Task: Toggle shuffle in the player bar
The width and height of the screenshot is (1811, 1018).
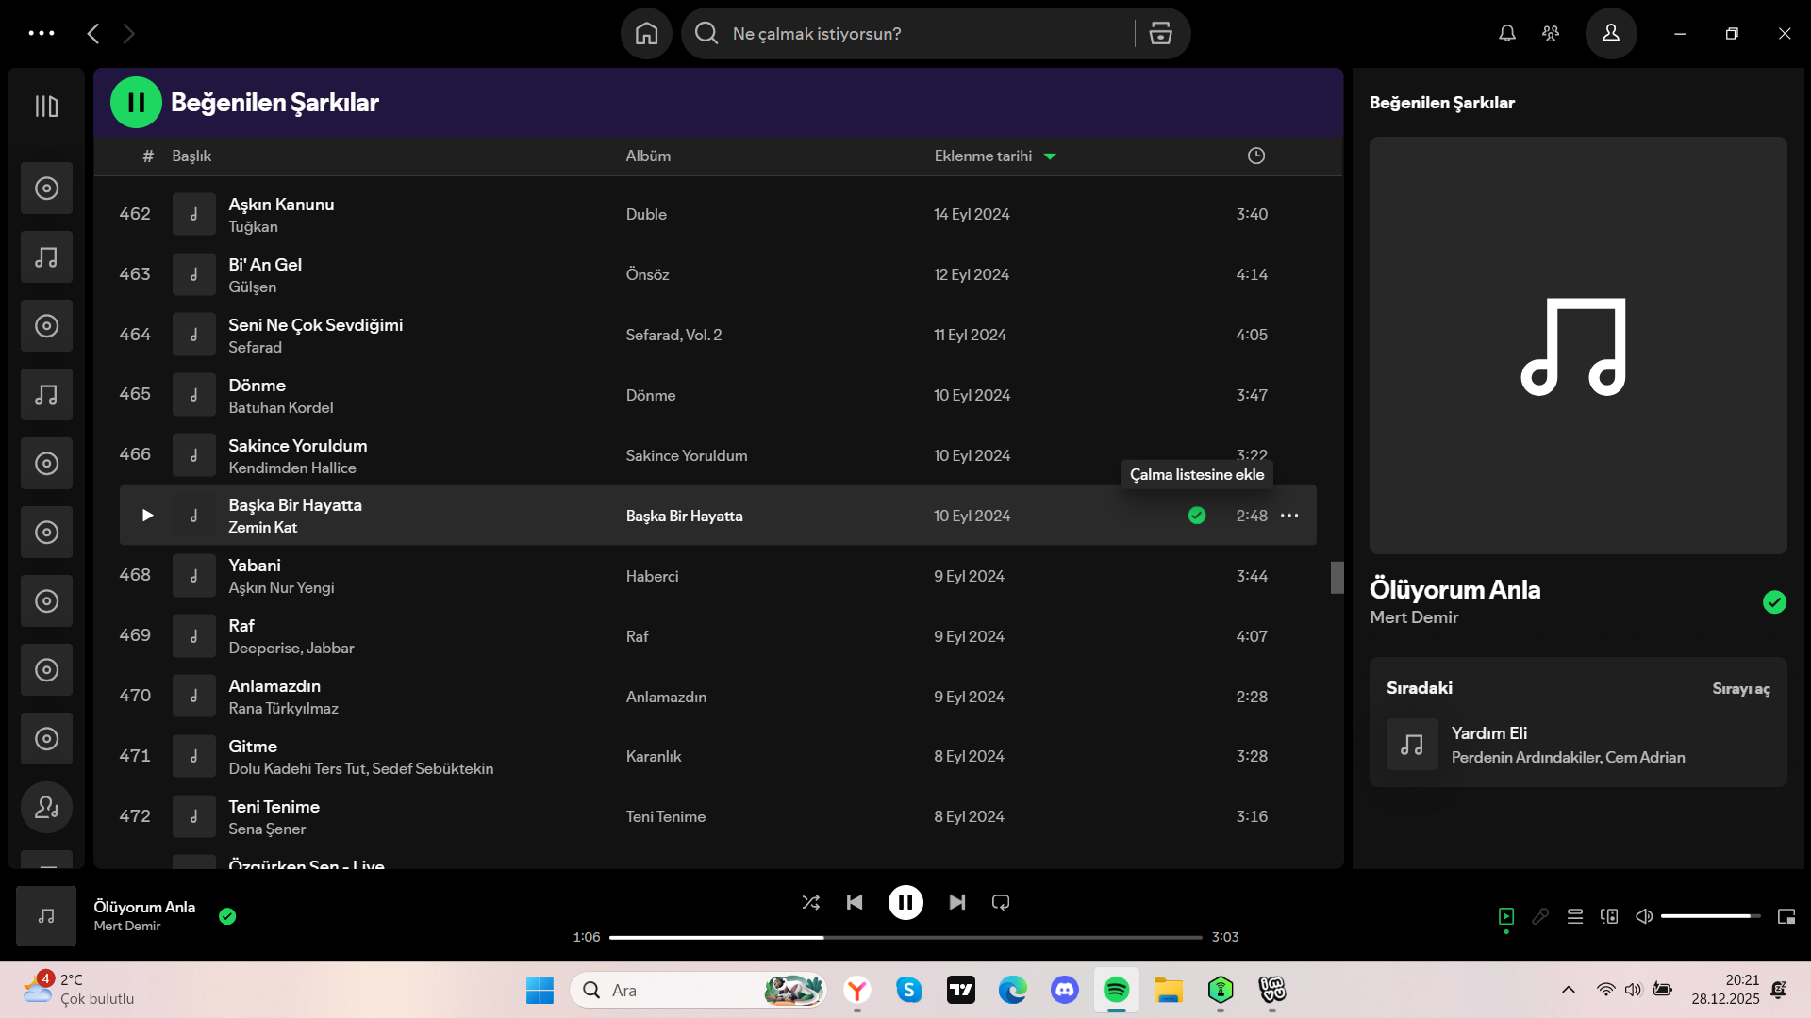Action: (811, 903)
